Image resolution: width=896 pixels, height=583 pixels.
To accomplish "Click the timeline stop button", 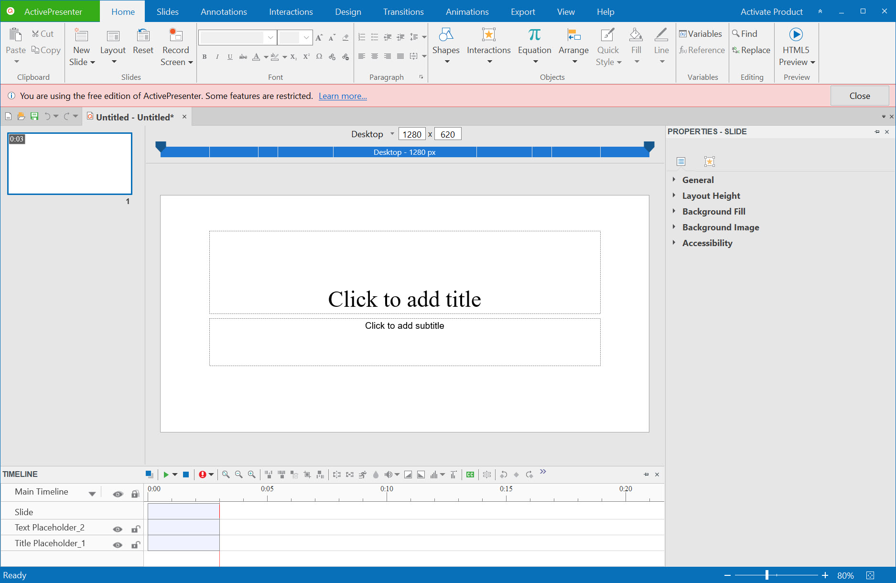I will pyautogui.click(x=186, y=475).
